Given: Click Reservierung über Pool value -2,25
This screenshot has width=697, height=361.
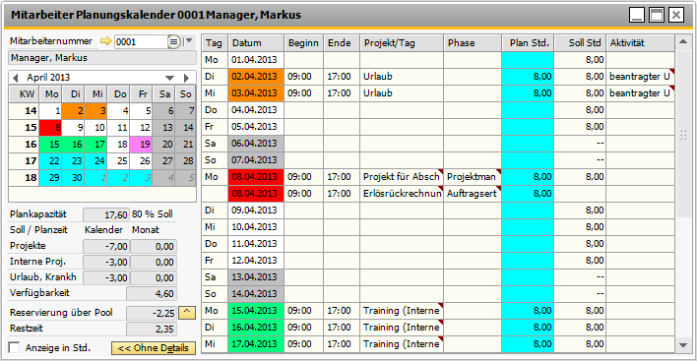Looking at the screenshot, I should click(152, 313).
